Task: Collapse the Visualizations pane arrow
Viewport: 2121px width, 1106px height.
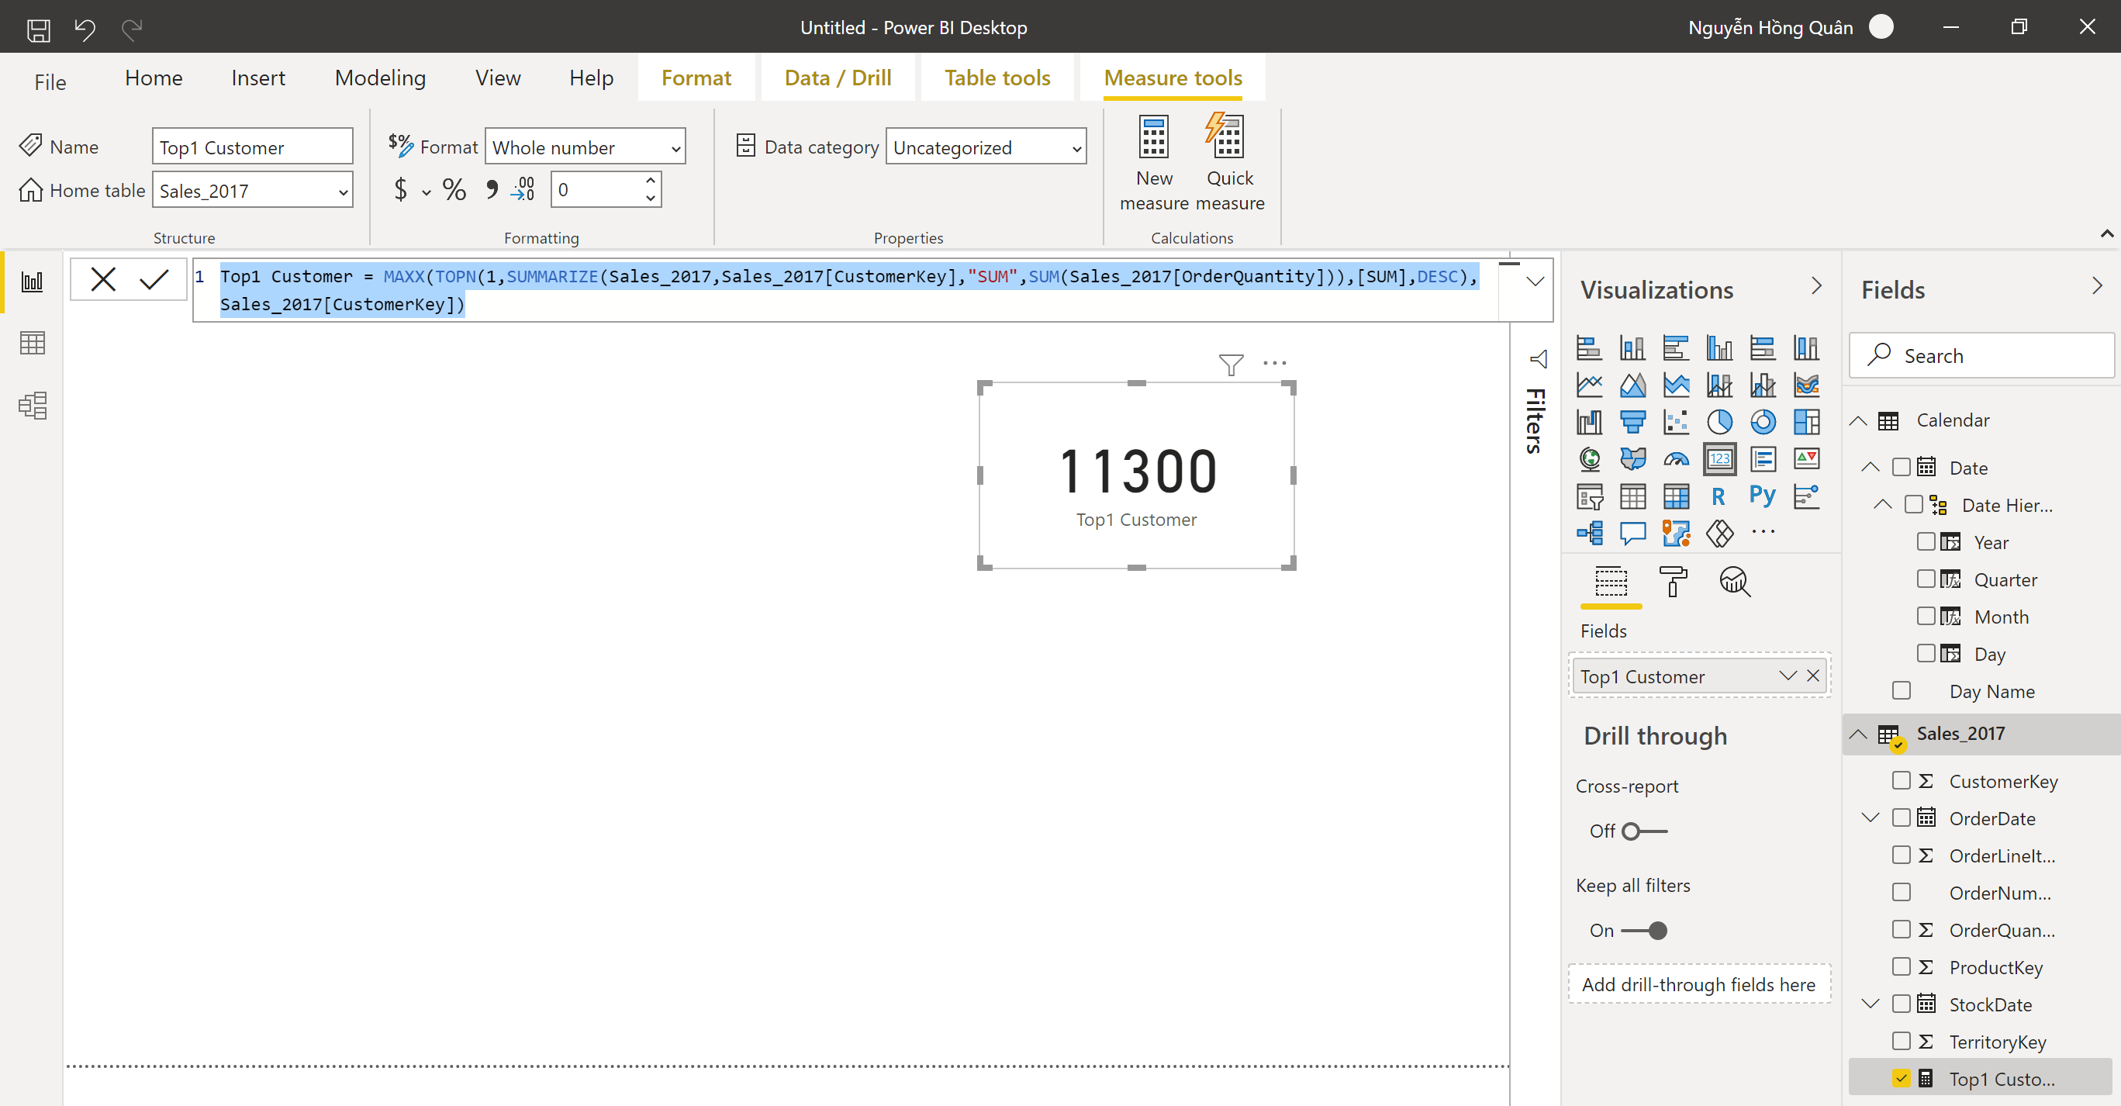Action: [1816, 287]
